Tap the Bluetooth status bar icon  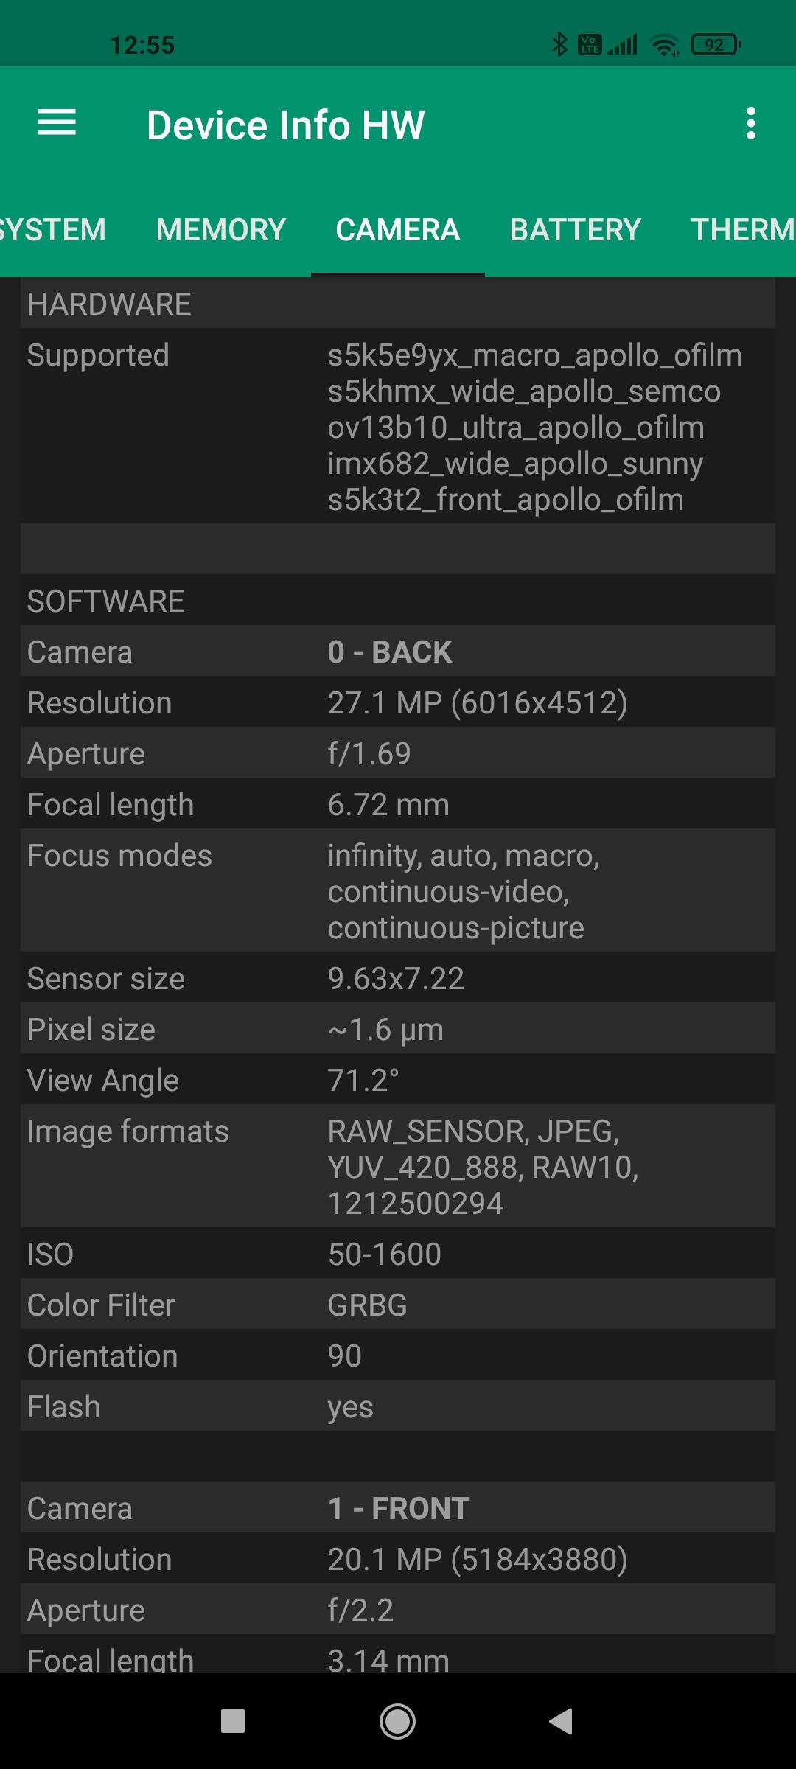(559, 45)
